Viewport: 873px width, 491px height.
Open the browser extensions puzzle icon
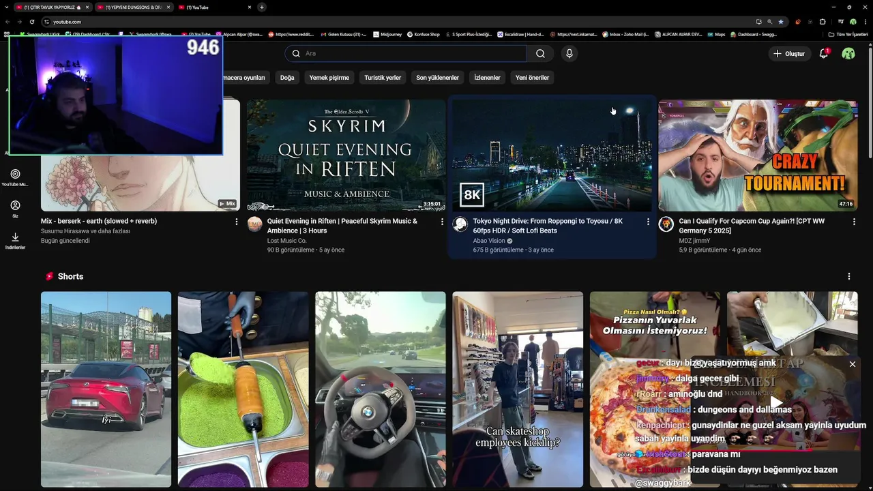(823, 22)
